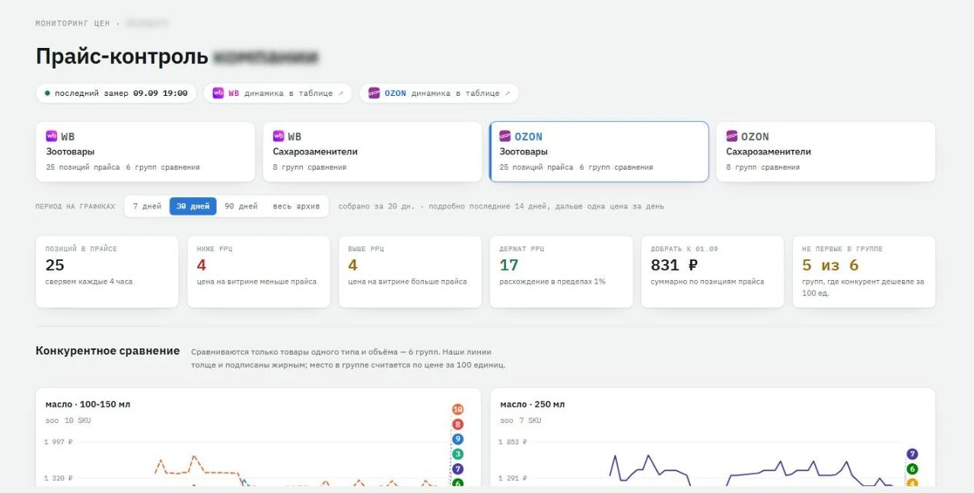The width and height of the screenshot is (974, 493).
Task: Set the chart period to 90 дней
Action: (x=240, y=206)
